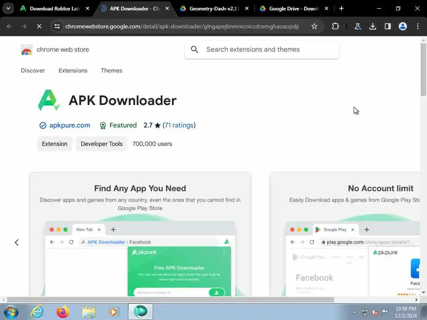The width and height of the screenshot is (427, 320).
Task: Focus Search extensions and themes field
Action: 262,50
